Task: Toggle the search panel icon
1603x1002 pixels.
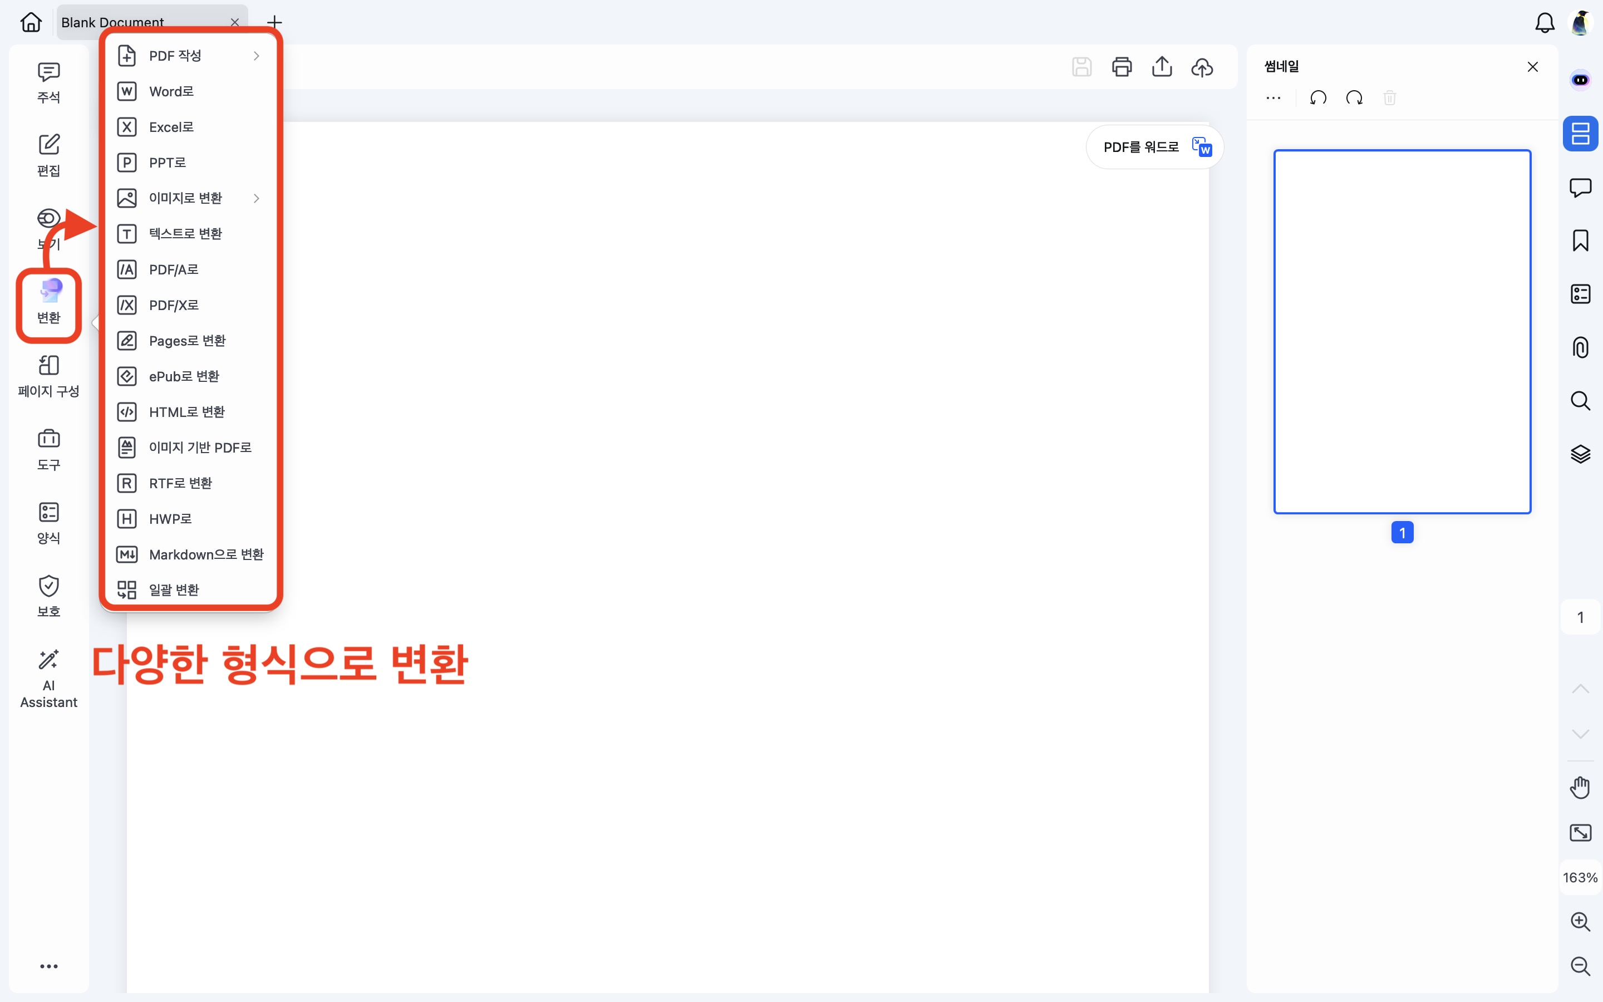Action: coord(1580,400)
